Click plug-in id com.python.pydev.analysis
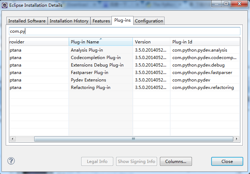The width and height of the screenshot is (250, 174). click(200, 50)
